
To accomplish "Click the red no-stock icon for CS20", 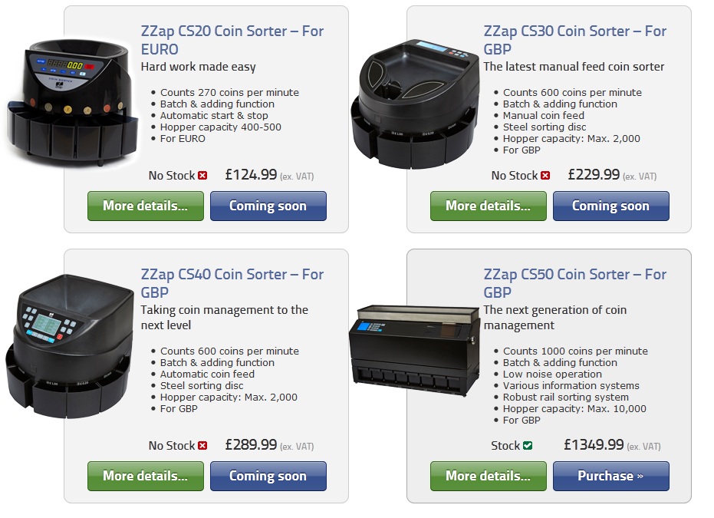I will point(202,176).
